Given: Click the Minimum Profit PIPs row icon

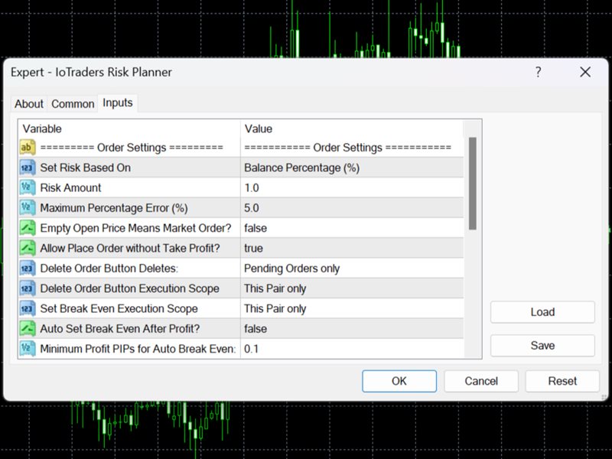Looking at the screenshot, I should 28,349.
